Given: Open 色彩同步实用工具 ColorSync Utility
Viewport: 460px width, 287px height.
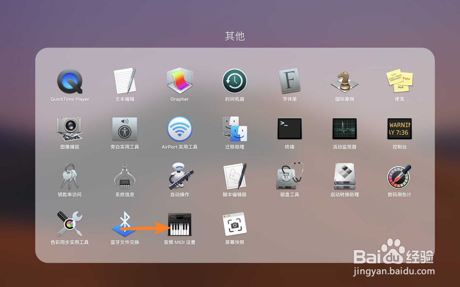Looking at the screenshot, I should [70, 224].
